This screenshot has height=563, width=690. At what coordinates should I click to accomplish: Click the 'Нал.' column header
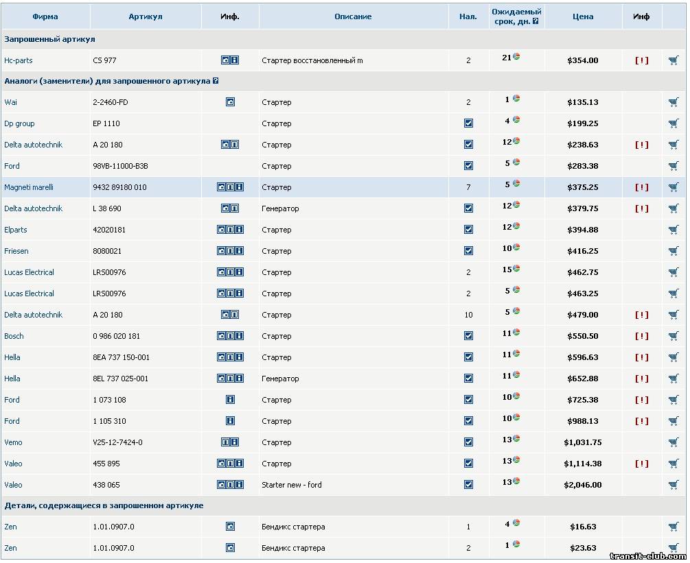coord(468,16)
